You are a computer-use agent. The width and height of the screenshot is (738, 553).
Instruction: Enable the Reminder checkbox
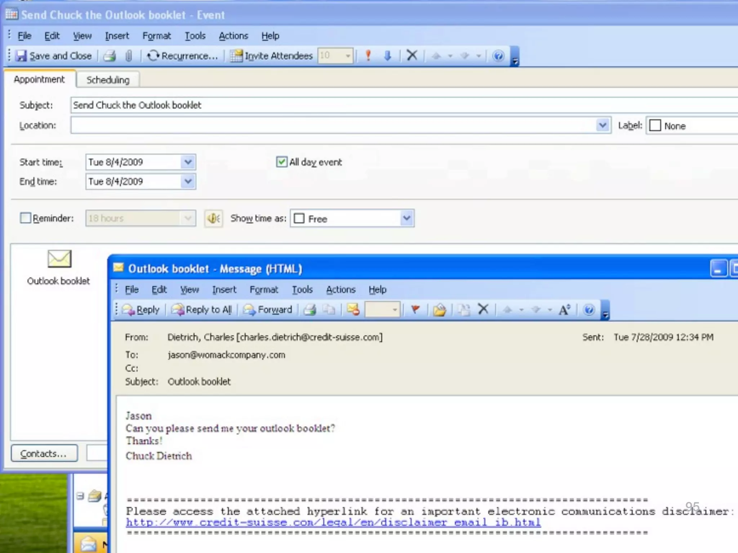click(x=26, y=218)
